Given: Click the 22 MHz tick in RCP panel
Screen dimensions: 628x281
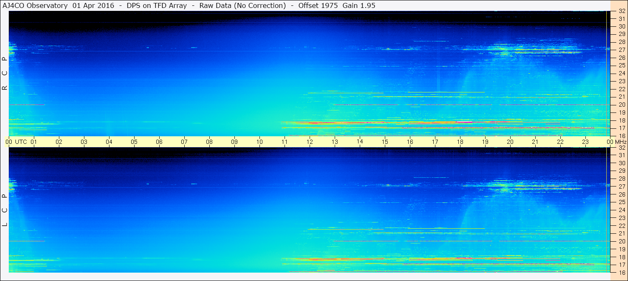Looking at the screenshot, I should pos(622,89).
